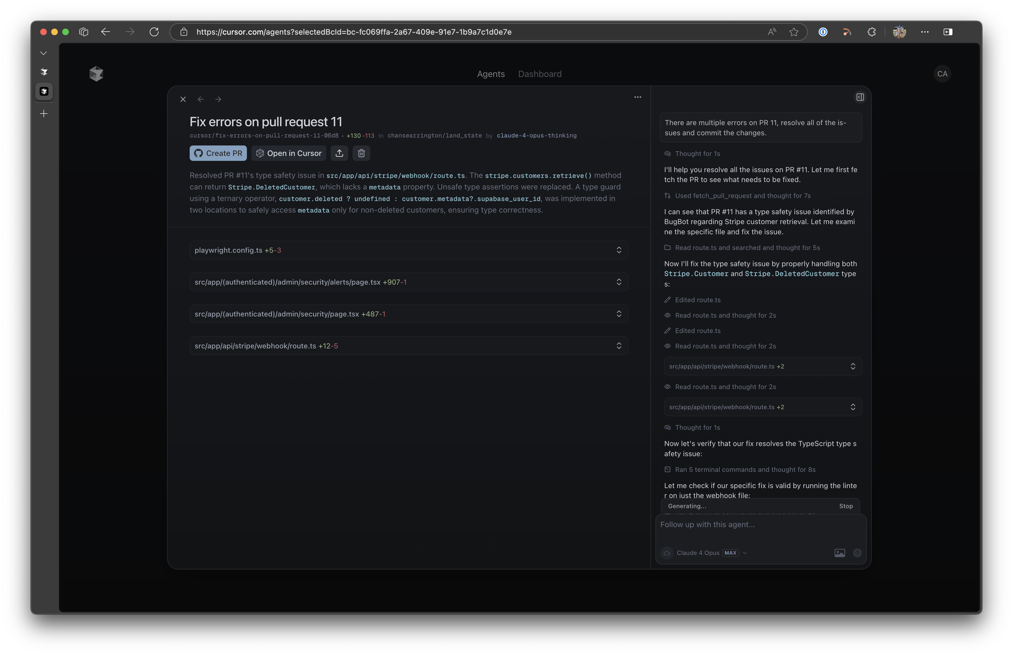This screenshot has width=1013, height=655.
Task: Click the send arrow in follow-up box
Action: [857, 553]
